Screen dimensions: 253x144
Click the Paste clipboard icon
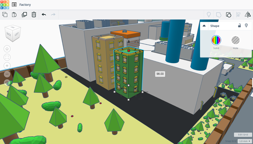pyautogui.click(x=14, y=15)
